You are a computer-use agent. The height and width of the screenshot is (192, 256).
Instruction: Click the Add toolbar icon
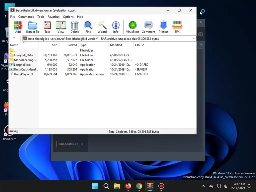click(x=18, y=27)
